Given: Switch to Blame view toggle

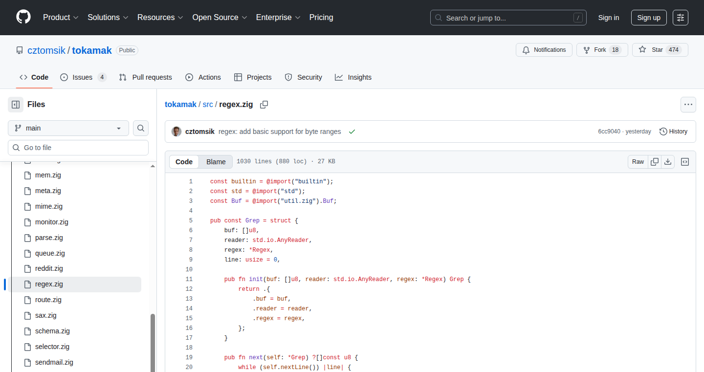Looking at the screenshot, I should click(x=216, y=162).
